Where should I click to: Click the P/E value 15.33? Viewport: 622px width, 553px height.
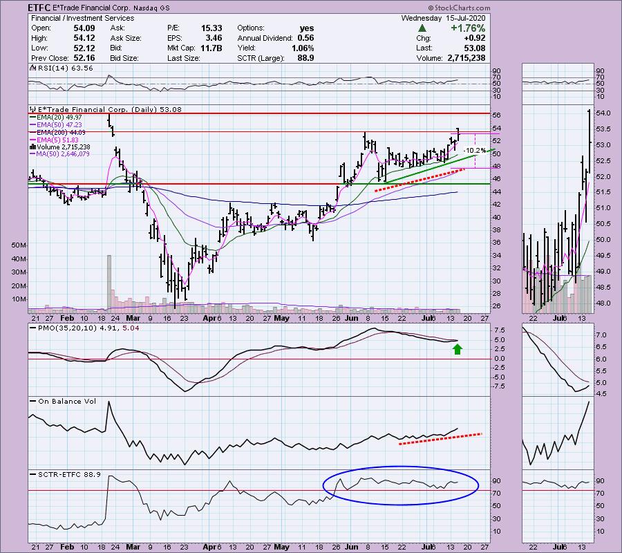tap(211, 28)
